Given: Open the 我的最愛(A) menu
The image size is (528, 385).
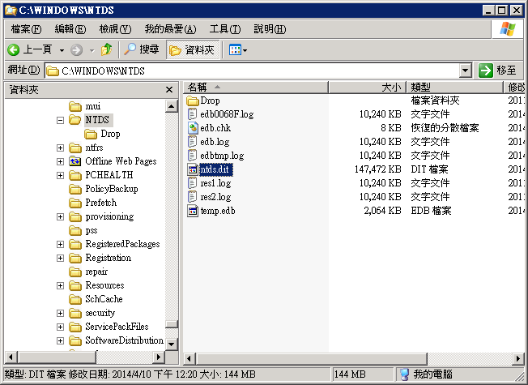Looking at the screenshot, I should click(170, 29).
